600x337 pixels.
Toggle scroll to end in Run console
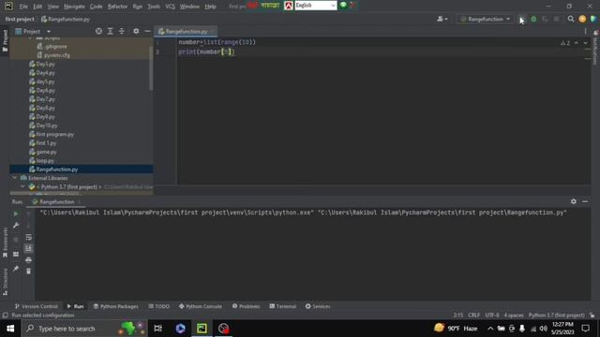[28, 249]
